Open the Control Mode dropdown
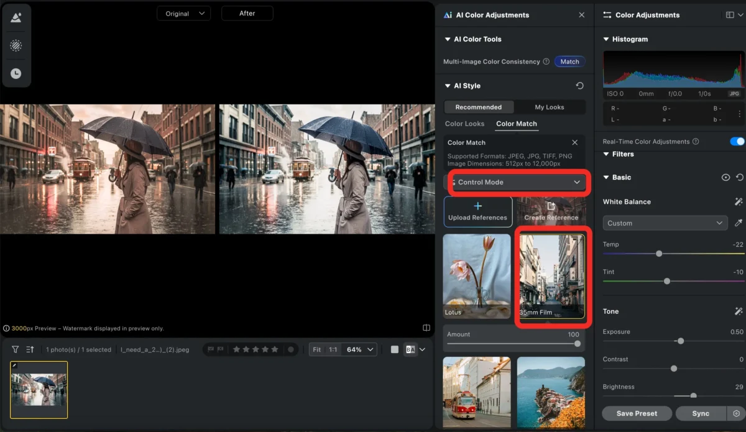This screenshot has width=746, height=432. [517, 182]
